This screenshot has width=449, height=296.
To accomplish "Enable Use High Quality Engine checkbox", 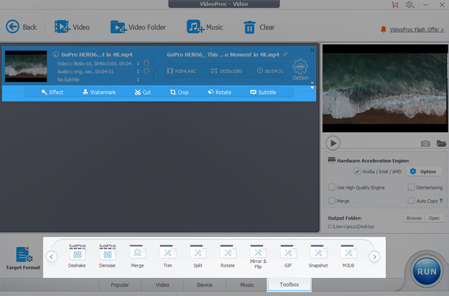I will [332, 187].
